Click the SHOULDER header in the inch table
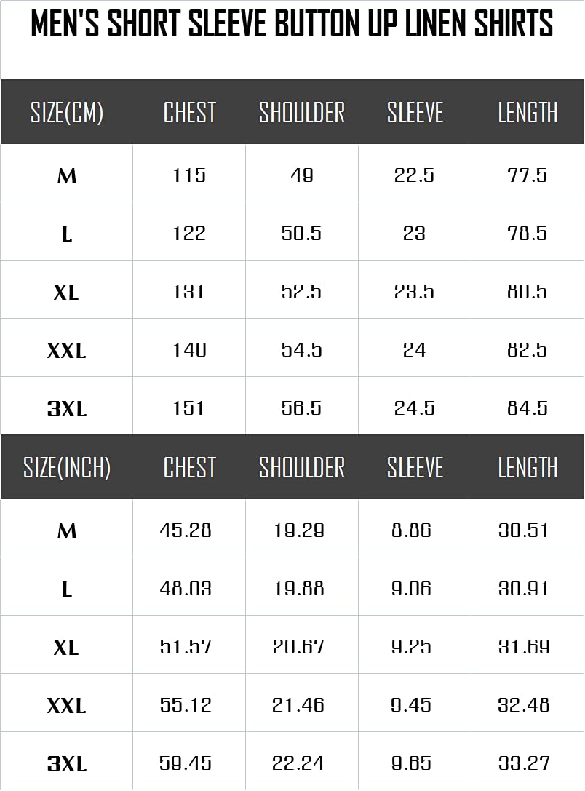This screenshot has width=585, height=791. (302, 467)
